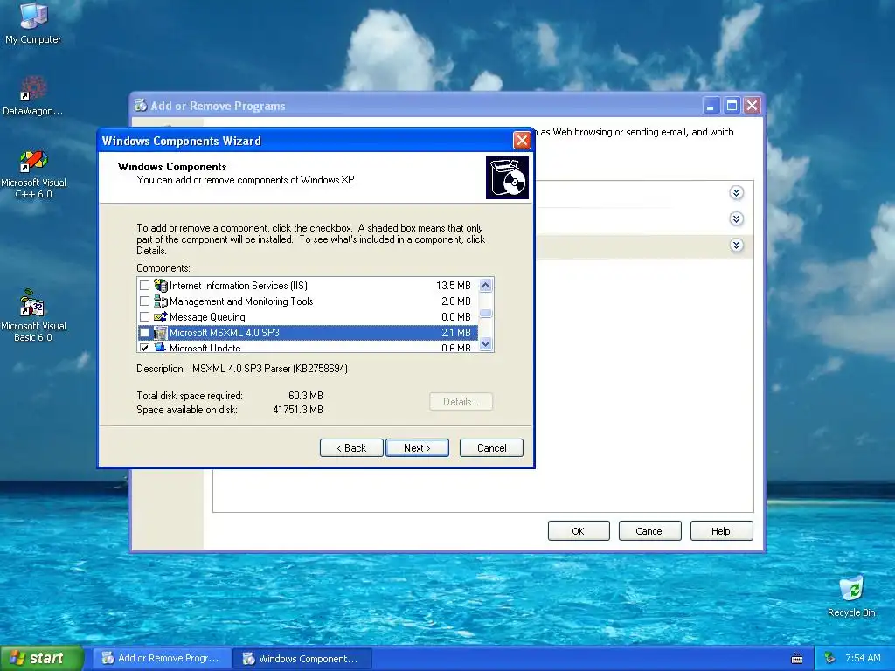The height and width of the screenshot is (671, 895).
Task: Click the Message Queuing component icon
Action: 161,316
